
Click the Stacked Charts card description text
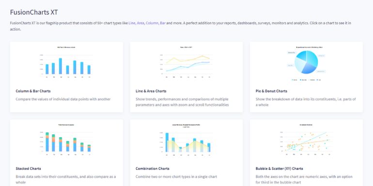pyautogui.click(x=66, y=180)
